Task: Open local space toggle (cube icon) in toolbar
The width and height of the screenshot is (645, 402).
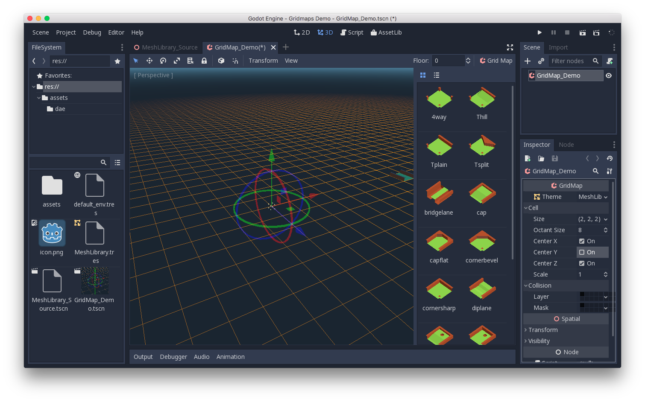Action: pyautogui.click(x=221, y=61)
